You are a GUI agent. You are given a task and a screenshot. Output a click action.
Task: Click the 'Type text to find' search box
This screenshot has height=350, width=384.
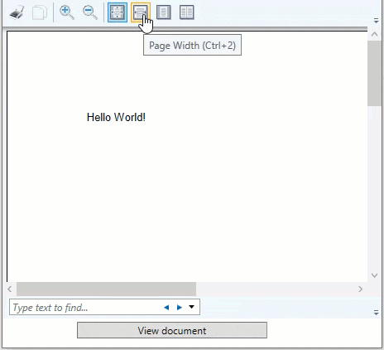[85, 307]
